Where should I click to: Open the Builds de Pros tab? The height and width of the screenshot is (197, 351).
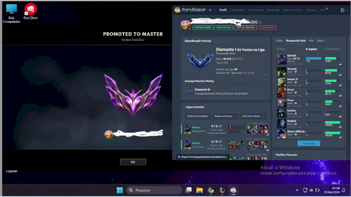point(293,10)
